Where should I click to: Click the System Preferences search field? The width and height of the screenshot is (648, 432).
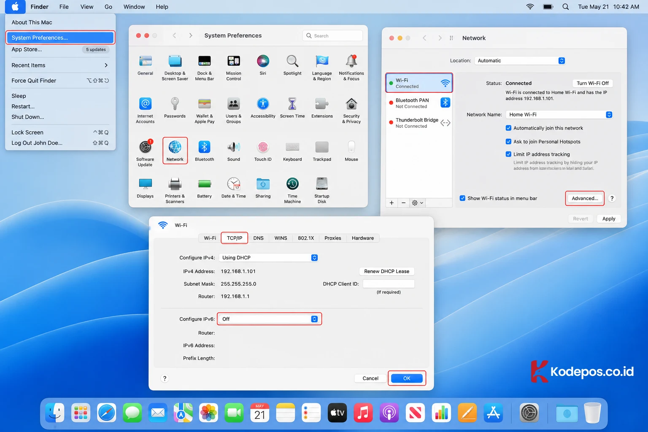click(x=332, y=36)
